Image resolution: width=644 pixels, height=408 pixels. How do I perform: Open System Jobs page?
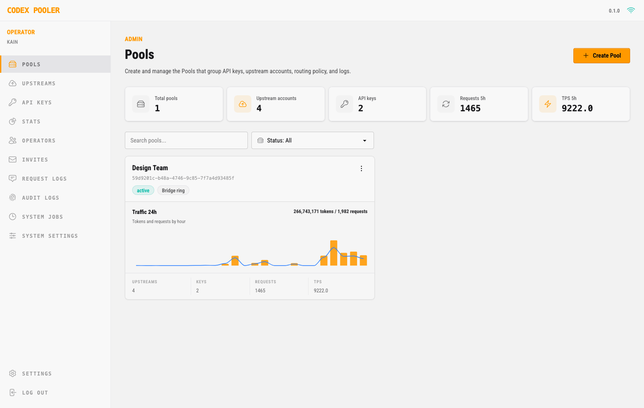click(x=55, y=217)
